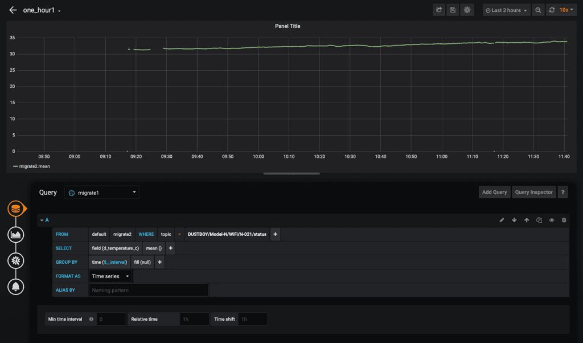
Task: Focus the ALIAS BY naming pattern field
Action: click(149, 290)
